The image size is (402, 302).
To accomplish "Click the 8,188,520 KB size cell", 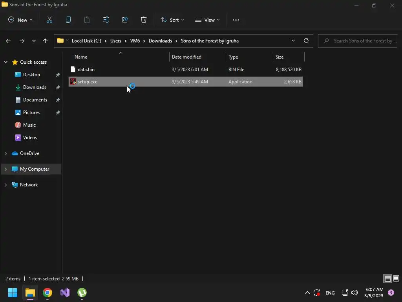I will click(x=289, y=69).
